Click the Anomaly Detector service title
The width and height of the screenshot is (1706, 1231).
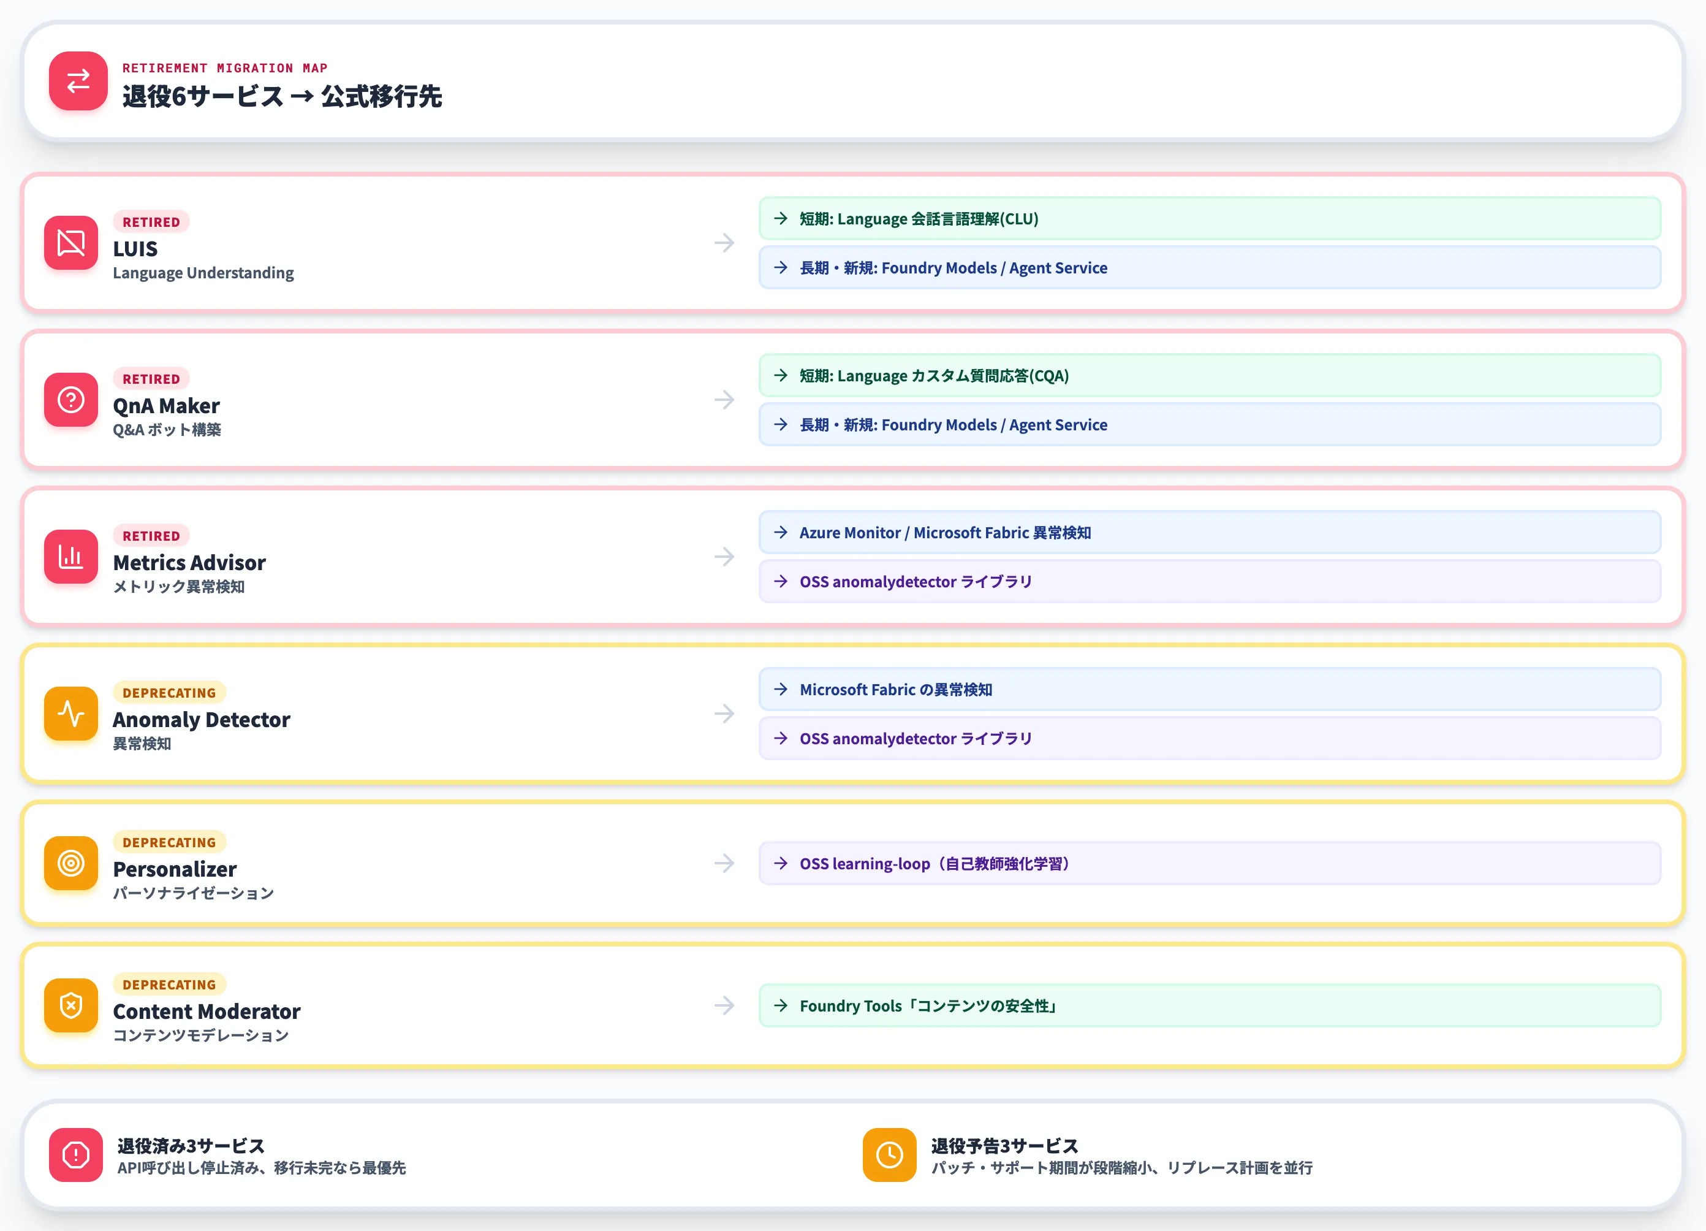(x=202, y=719)
